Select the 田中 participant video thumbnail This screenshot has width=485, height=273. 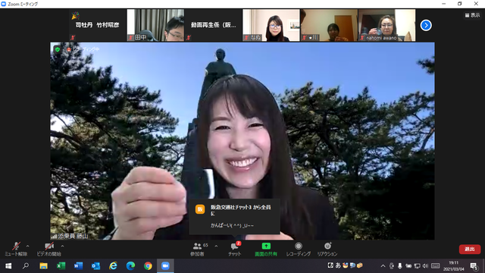point(155,25)
